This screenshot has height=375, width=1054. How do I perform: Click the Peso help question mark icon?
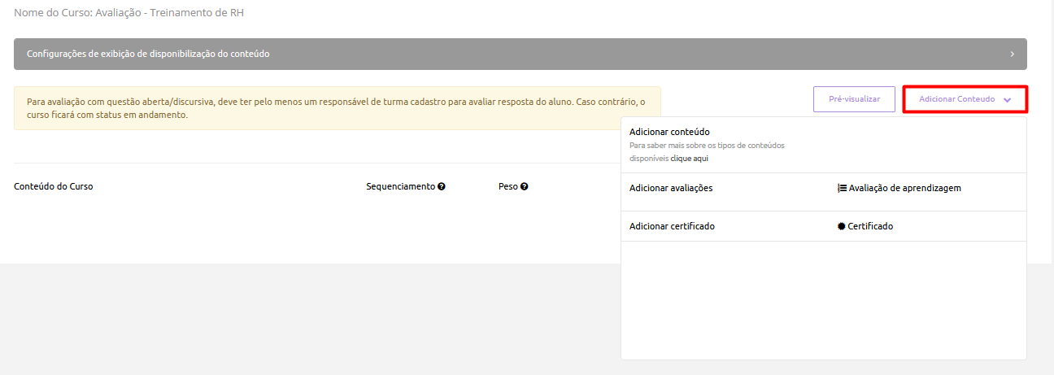pyautogui.click(x=525, y=186)
